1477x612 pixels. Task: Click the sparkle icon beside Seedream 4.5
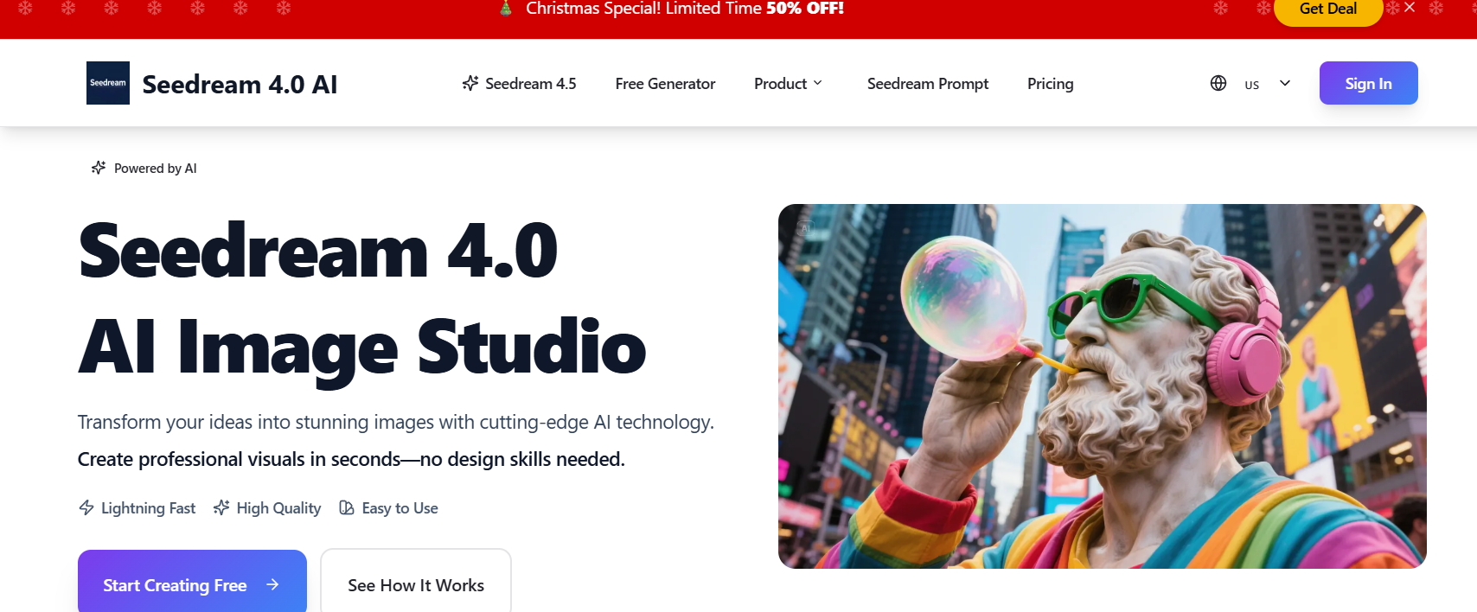click(x=470, y=83)
